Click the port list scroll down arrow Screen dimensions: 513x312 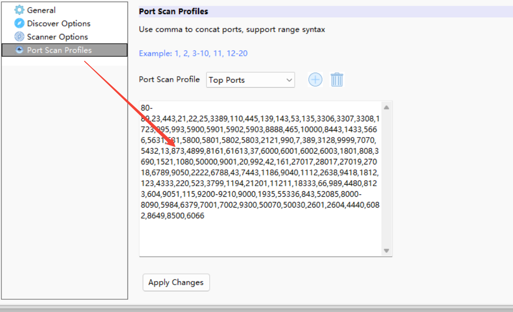(x=387, y=251)
